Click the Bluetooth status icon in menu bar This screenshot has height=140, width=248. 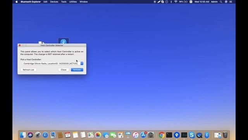coord(171,2)
